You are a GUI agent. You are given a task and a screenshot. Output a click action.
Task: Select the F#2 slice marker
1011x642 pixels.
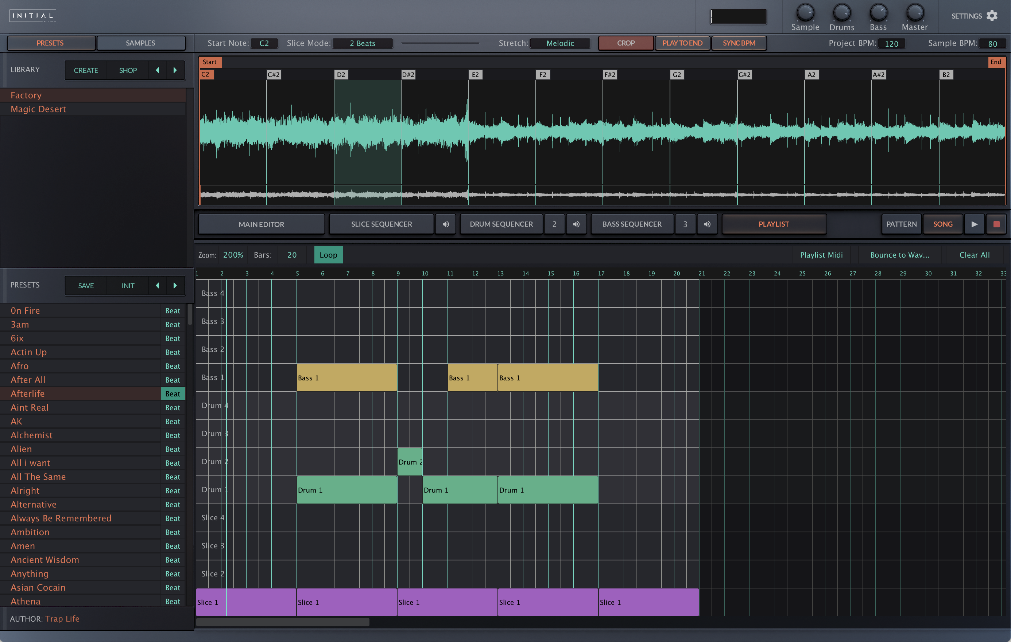pos(609,75)
